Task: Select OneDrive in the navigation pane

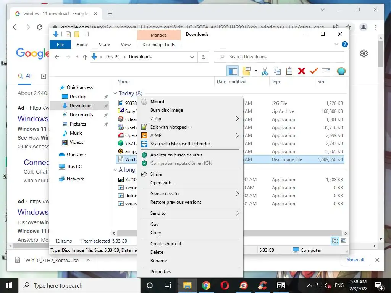Action: click(x=76, y=154)
